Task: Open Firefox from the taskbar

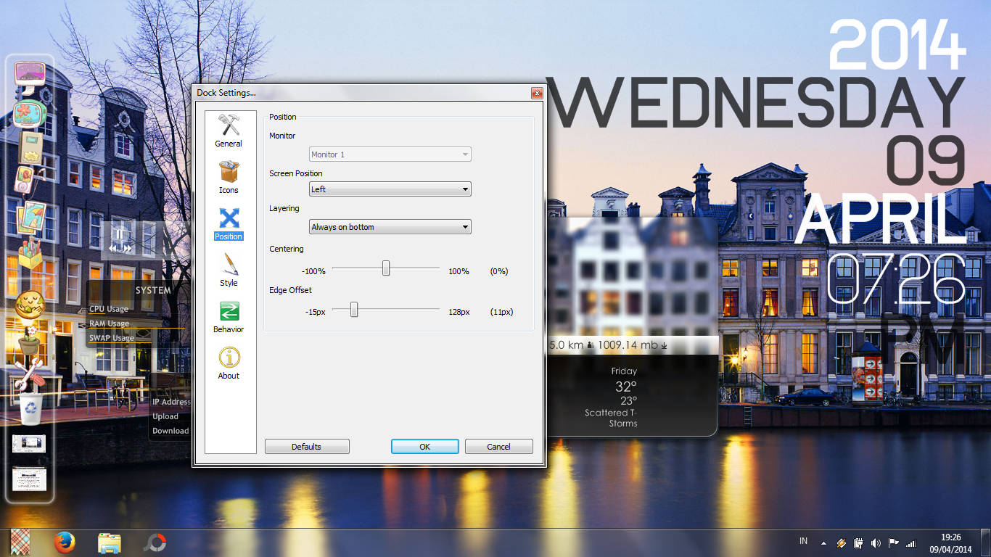Action: pyautogui.click(x=65, y=542)
